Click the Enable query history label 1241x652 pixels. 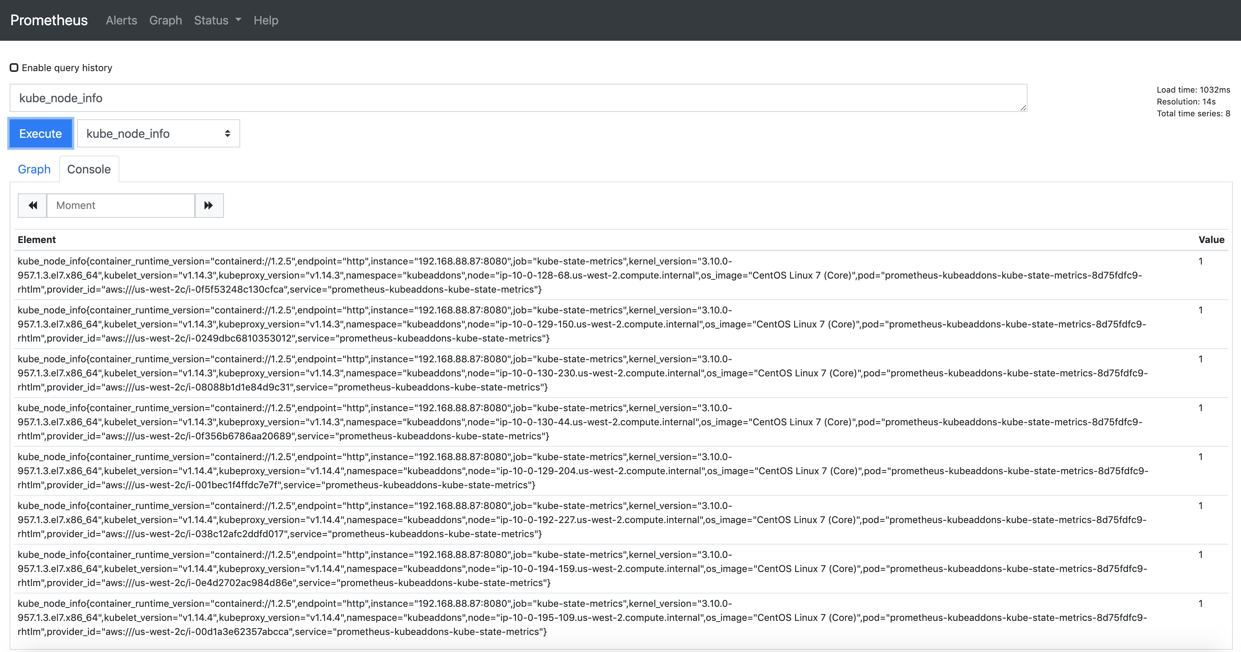(x=67, y=67)
